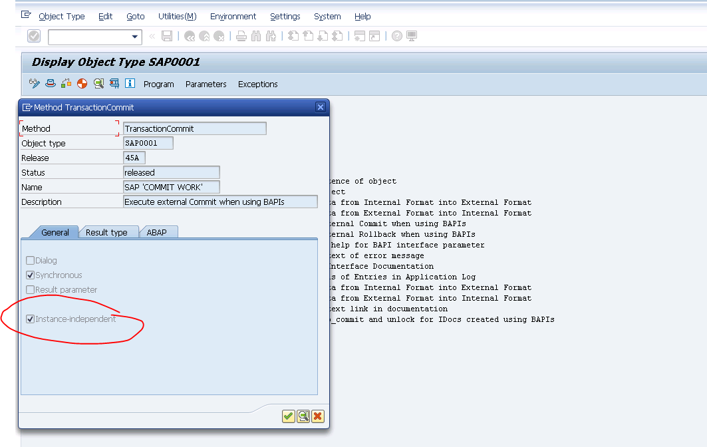707x447 pixels.
Task: Open the Exceptions view
Action: click(x=257, y=84)
